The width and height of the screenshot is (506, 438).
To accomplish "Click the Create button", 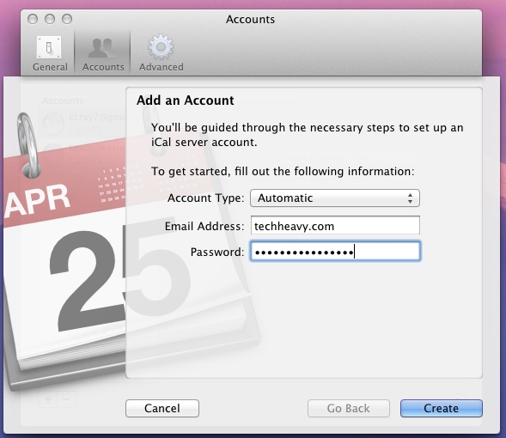I will [x=441, y=408].
